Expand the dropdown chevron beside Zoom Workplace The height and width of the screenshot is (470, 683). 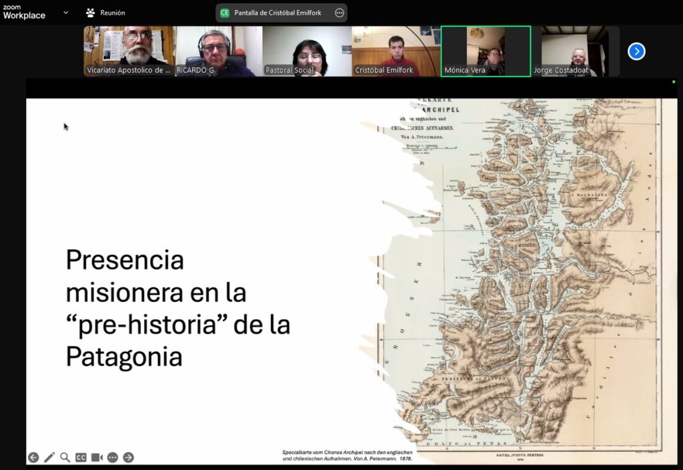click(x=66, y=13)
